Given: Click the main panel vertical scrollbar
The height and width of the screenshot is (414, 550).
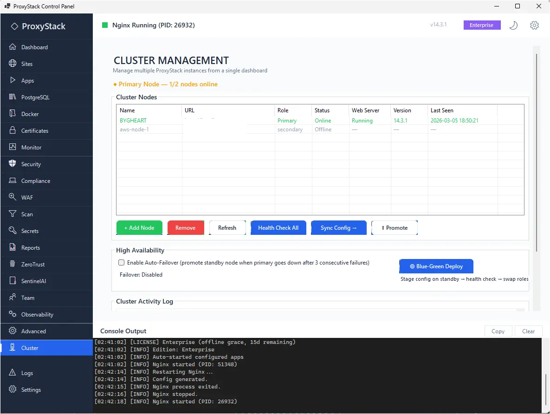Looking at the screenshot, I should [537, 153].
